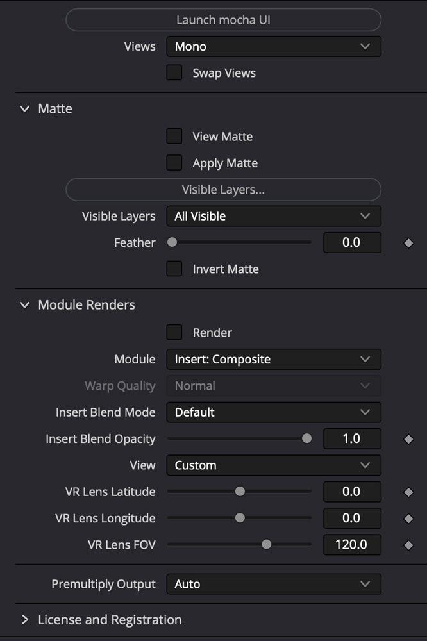The image size is (427, 641).
Task: Enable the Swap Views checkbox
Action: pyautogui.click(x=174, y=72)
